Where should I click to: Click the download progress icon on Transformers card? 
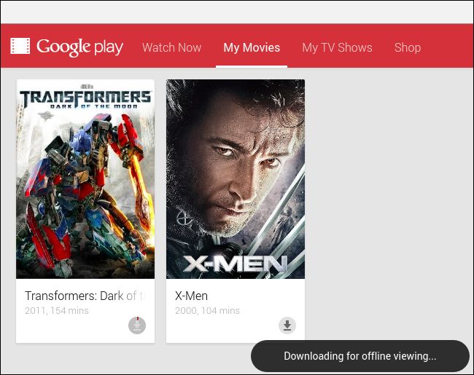[137, 325]
